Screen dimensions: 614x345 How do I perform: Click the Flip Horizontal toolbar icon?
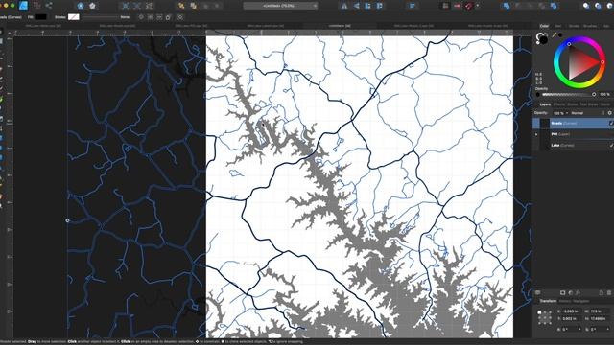[344, 6]
